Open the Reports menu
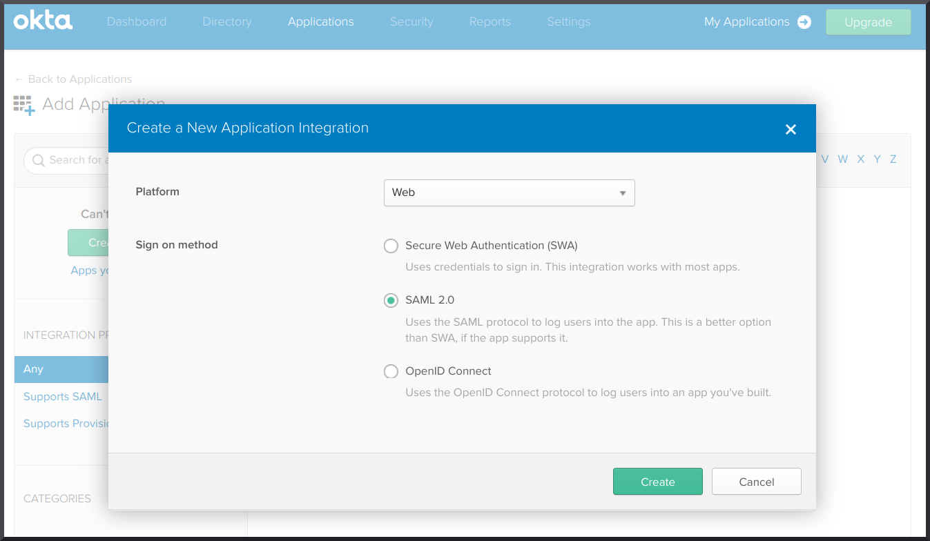The width and height of the screenshot is (930, 541). click(x=490, y=21)
